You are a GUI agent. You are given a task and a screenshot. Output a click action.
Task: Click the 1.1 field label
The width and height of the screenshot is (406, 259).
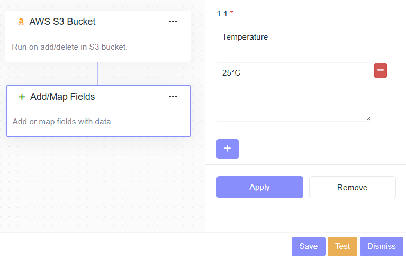pyautogui.click(x=222, y=13)
